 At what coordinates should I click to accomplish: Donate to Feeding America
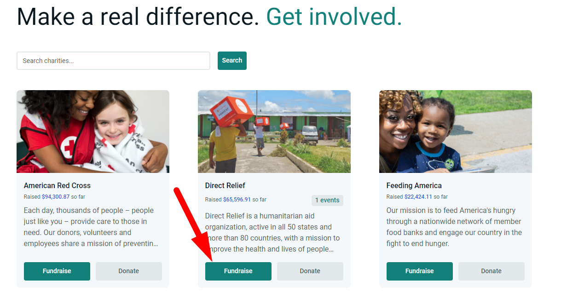492,271
